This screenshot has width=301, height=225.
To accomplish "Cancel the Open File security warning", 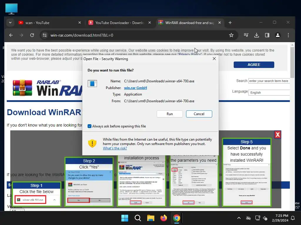I will click(x=199, y=114).
